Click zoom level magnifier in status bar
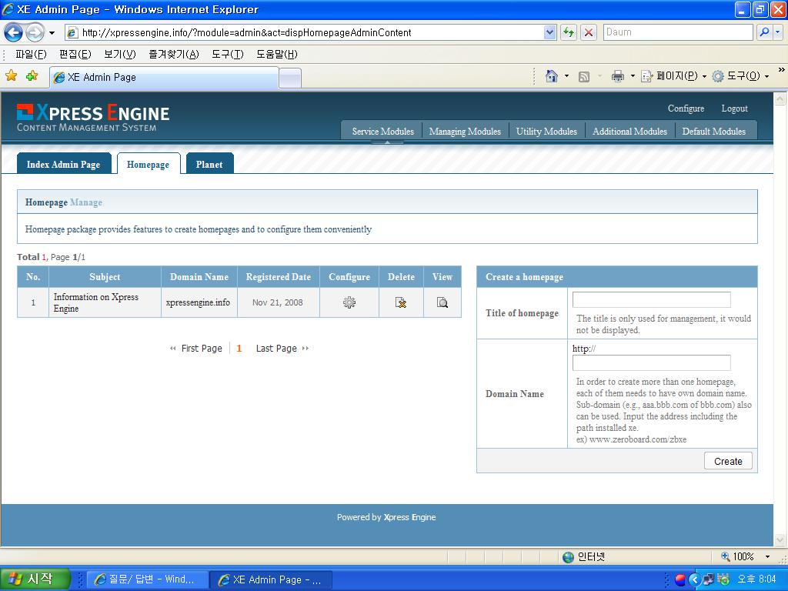Image resolution: width=788 pixels, height=591 pixels. 725,556
